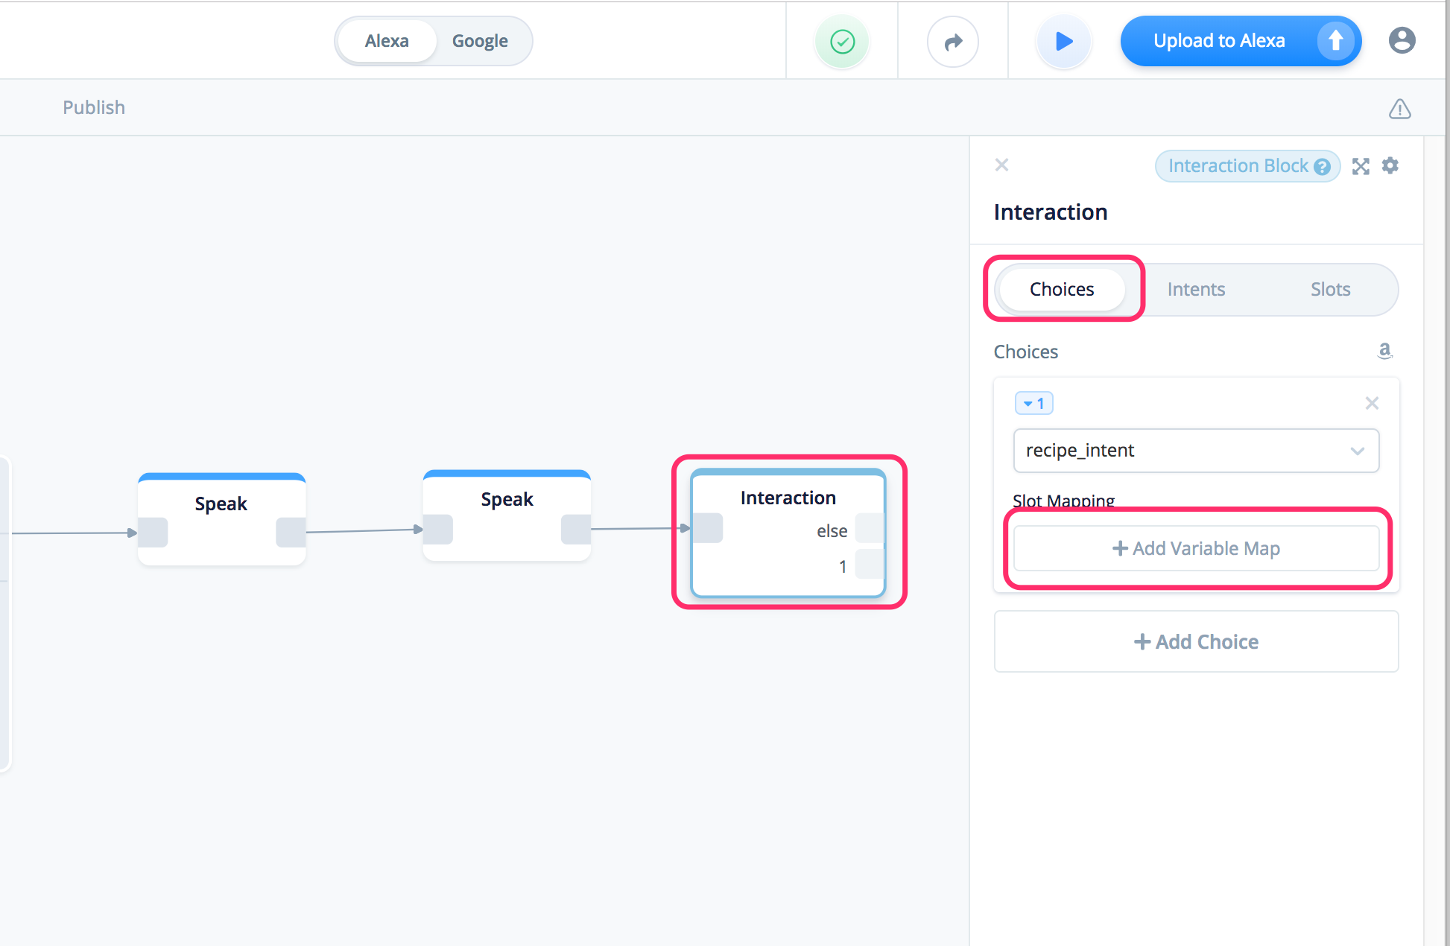The width and height of the screenshot is (1450, 946).
Task: Select the Choices tab
Action: click(x=1062, y=289)
